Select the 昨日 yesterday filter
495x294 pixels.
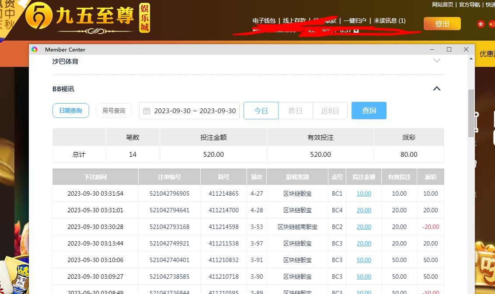(x=296, y=111)
